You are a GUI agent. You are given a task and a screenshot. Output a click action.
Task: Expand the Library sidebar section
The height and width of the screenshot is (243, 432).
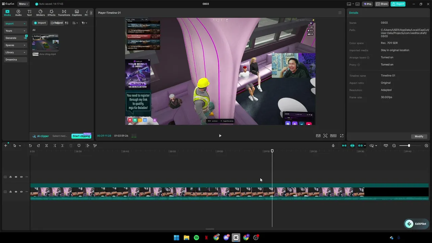[x=15, y=52]
